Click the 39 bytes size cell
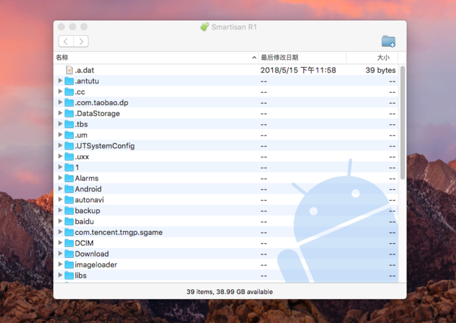This screenshot has width=456, height=323. tap(380, 70)
